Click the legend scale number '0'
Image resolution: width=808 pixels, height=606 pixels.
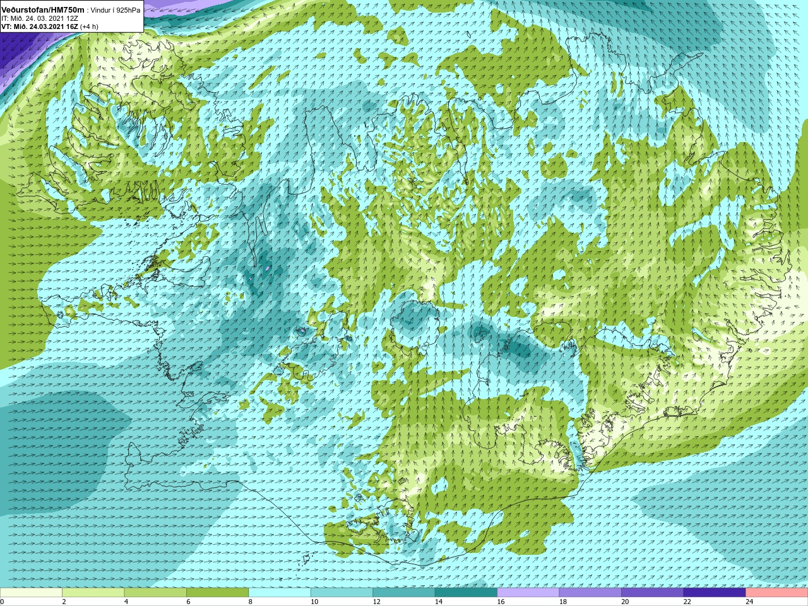click(x=3, y=602)
